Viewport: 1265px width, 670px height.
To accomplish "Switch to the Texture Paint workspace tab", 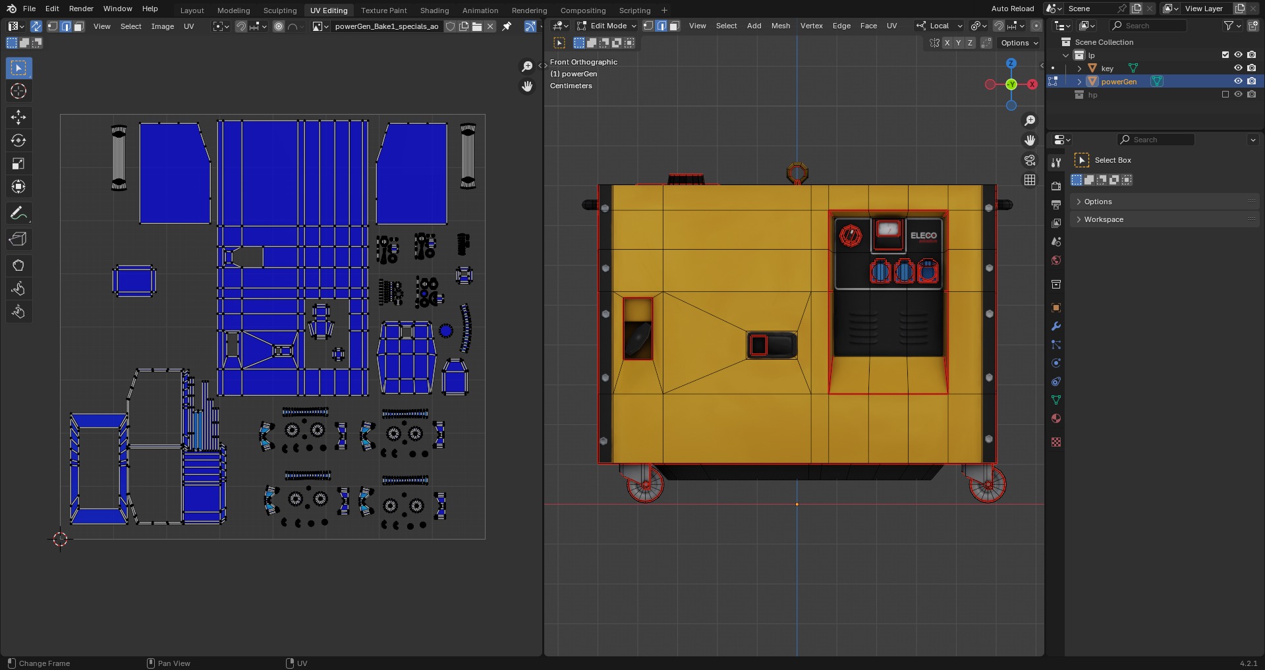I will tap(383, 10).
